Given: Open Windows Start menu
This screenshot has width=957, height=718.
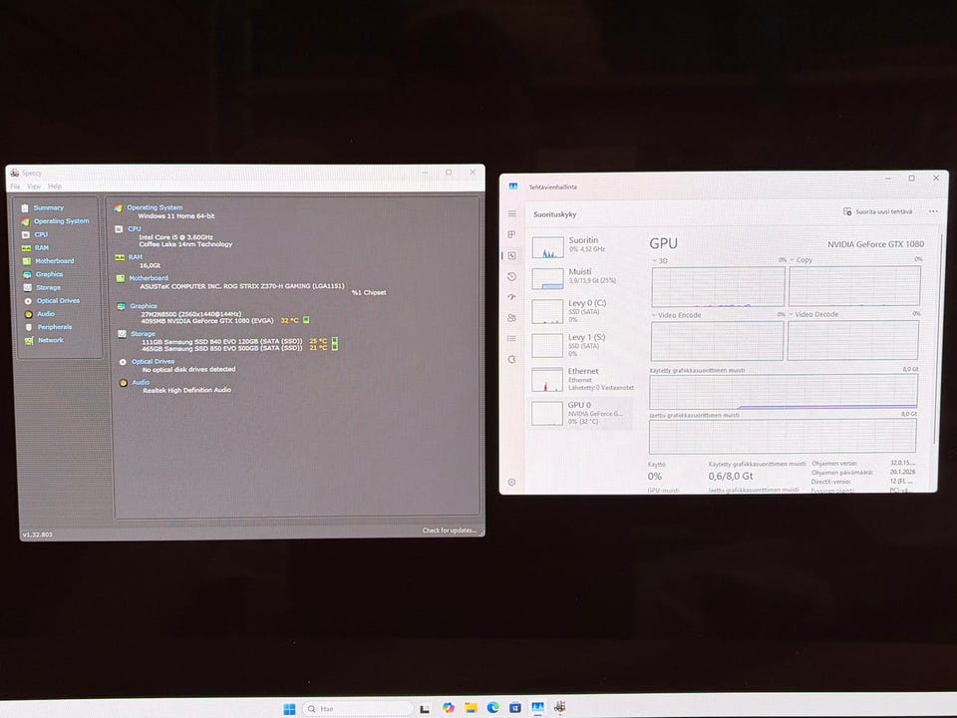Looking at the screenshot, I should pyautogui.click(x=289, y=709).
